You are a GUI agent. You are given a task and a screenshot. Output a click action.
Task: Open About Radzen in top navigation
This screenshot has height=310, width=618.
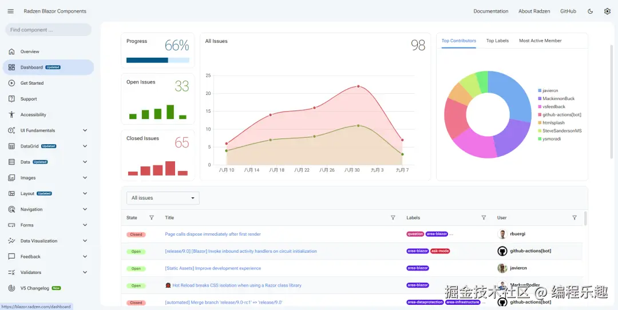pos(534,11)
